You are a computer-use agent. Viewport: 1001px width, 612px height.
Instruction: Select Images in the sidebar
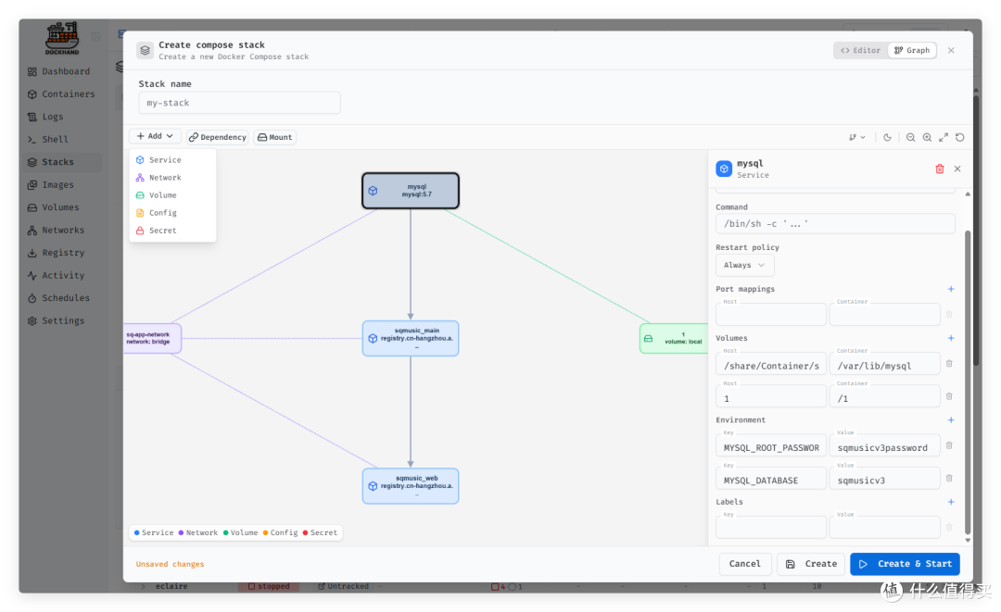pos(51,184)
